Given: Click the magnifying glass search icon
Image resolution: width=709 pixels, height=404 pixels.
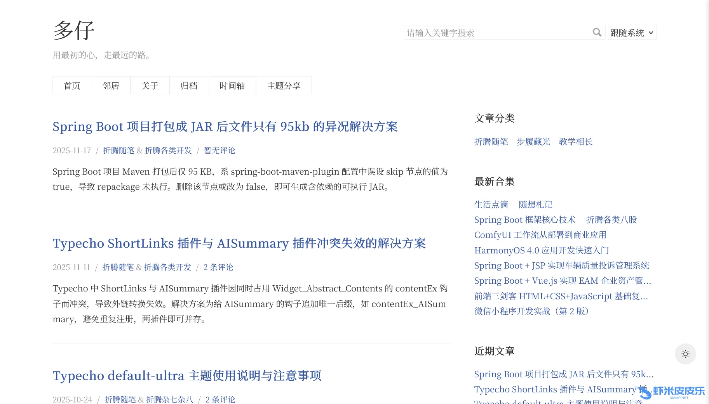Looking at the screenshot, I should point(597,33).
